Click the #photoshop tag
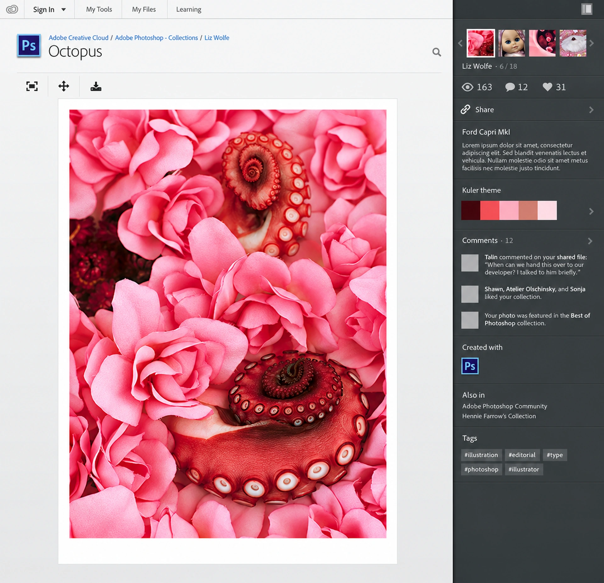This screenshot has width=604, height=583. click(x=481, y=469)
